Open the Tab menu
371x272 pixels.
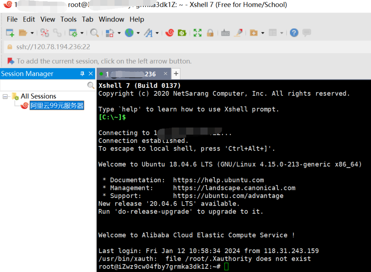(x=87, y=19)
